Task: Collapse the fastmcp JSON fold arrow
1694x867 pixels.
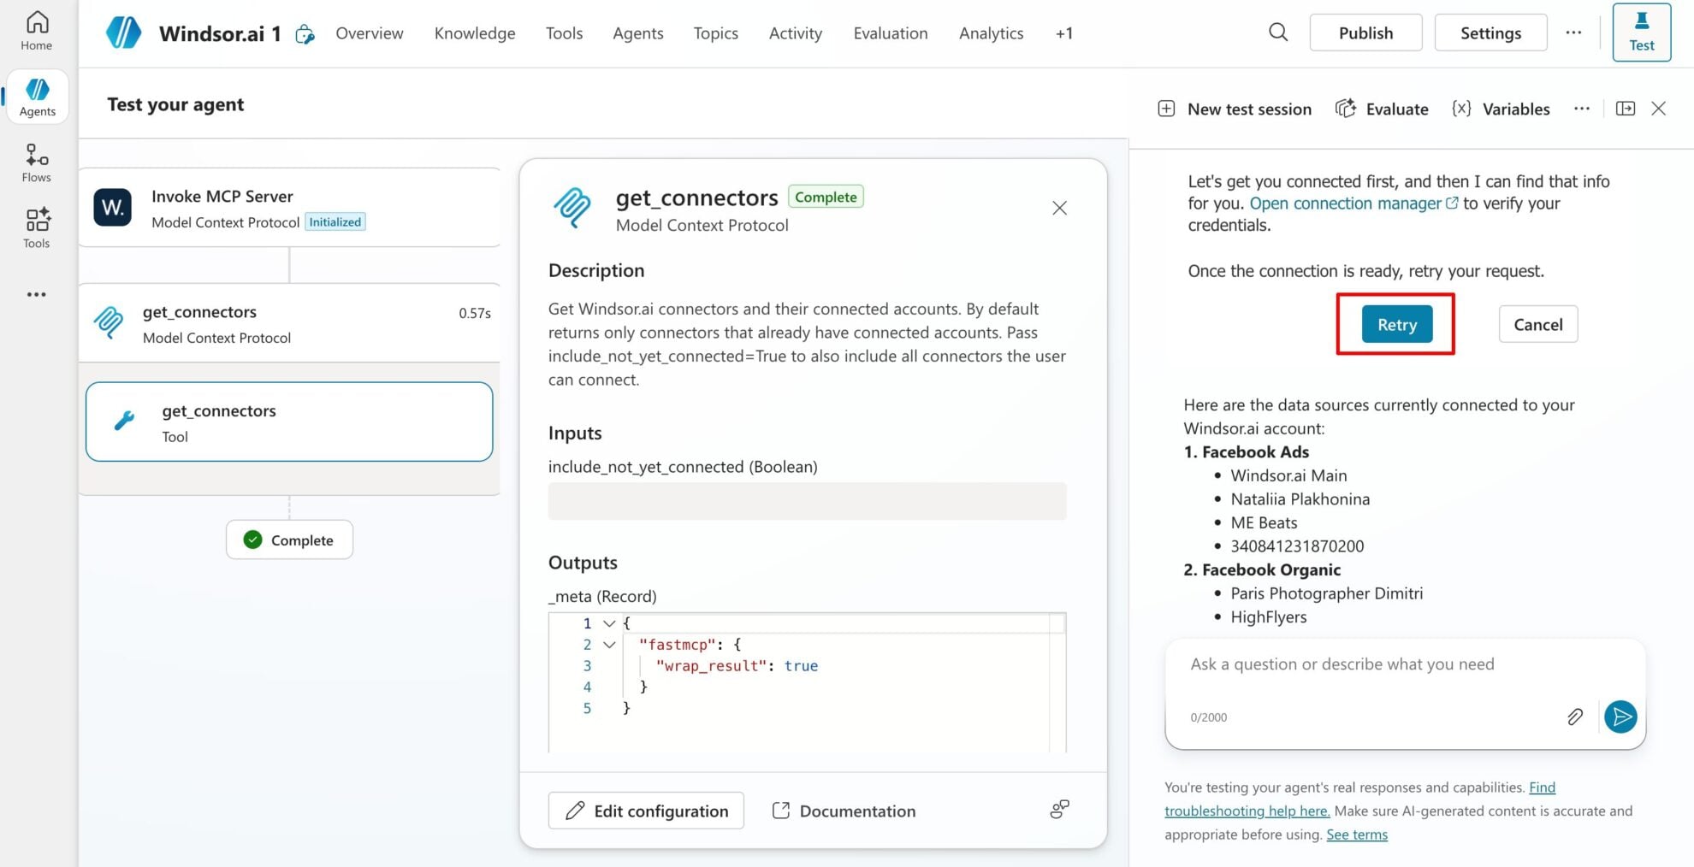Action: (609, 645)
